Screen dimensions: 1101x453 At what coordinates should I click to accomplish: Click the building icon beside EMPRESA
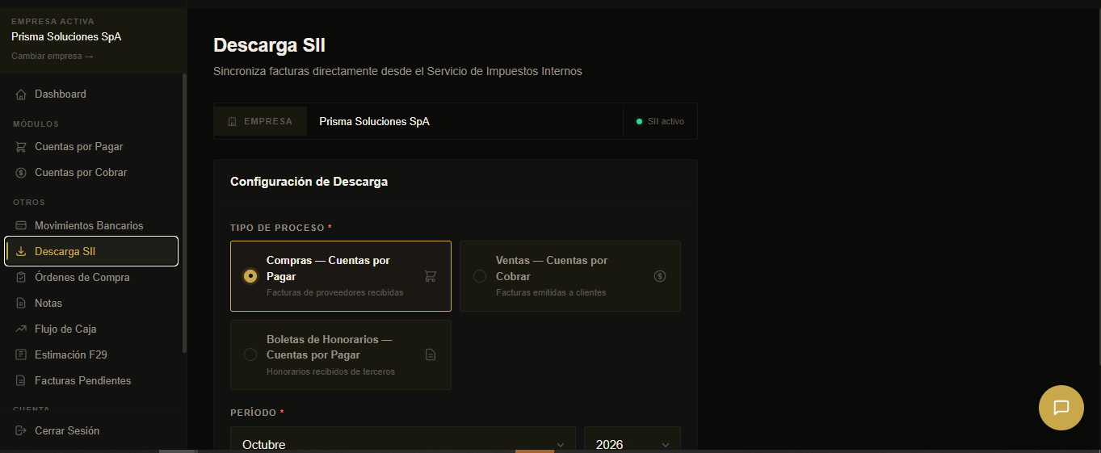coord(233,122)
